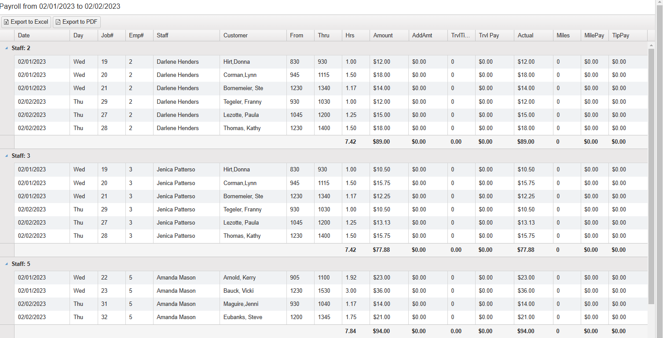The width and height of the screenshot is (663, 338).
Task: Click the Export to PDF button
Action: [x=77, y=22]
